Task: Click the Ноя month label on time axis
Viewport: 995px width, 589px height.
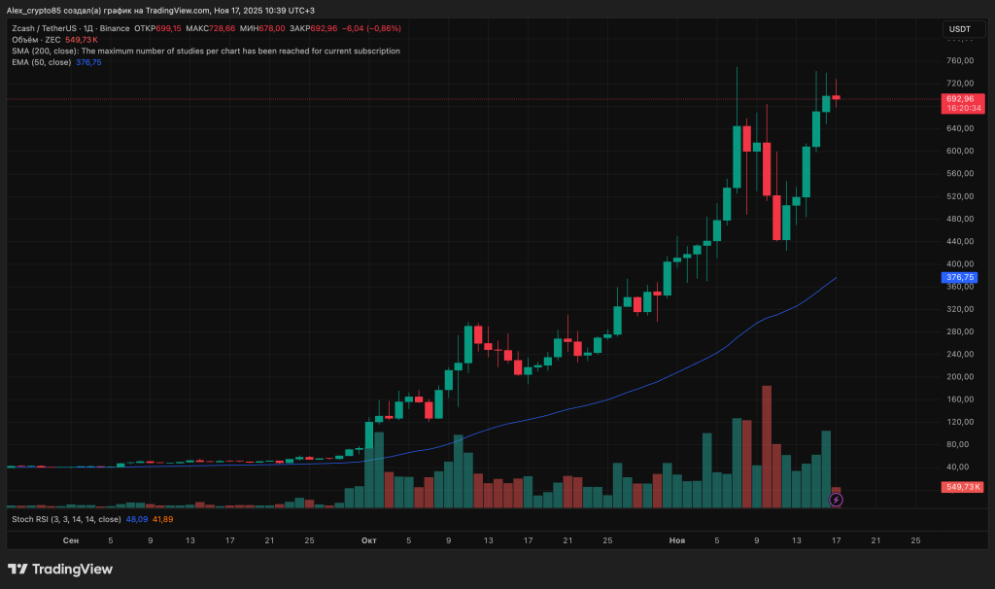Action: point(676,538)
